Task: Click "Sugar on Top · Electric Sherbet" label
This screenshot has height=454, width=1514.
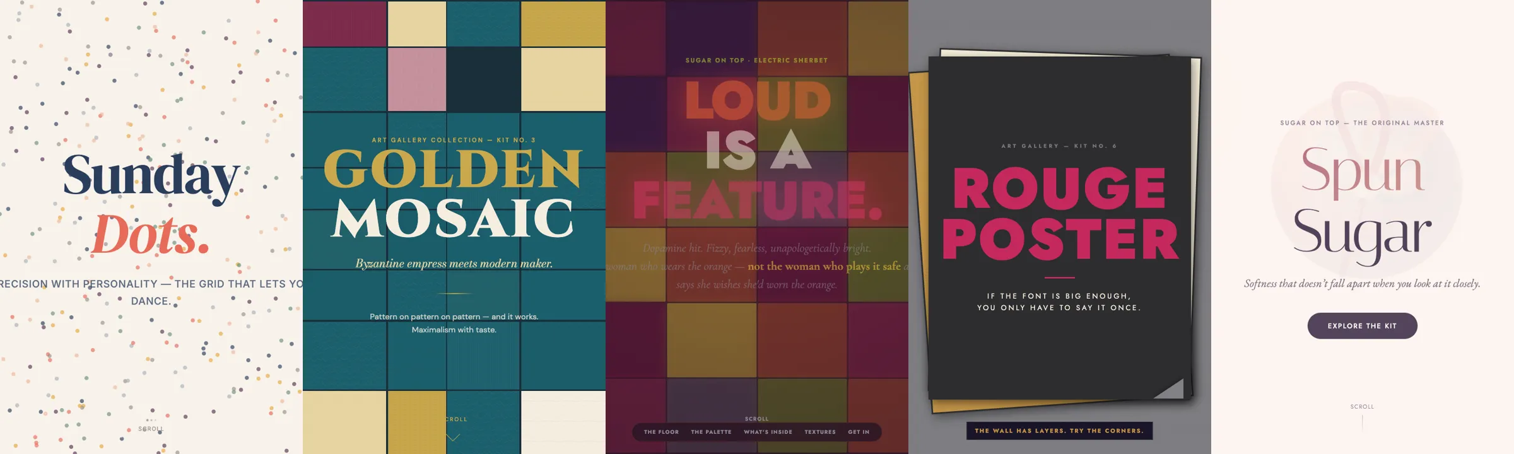Action: click(756, 61)
